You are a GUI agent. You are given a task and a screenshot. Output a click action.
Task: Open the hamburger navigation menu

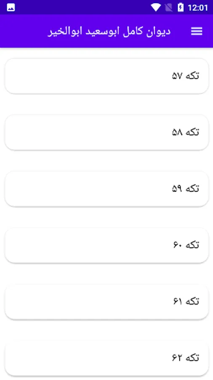pos(197,31)
